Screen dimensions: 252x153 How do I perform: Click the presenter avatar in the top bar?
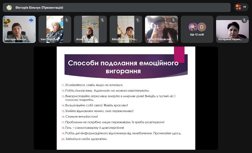[x=9, y=8]
